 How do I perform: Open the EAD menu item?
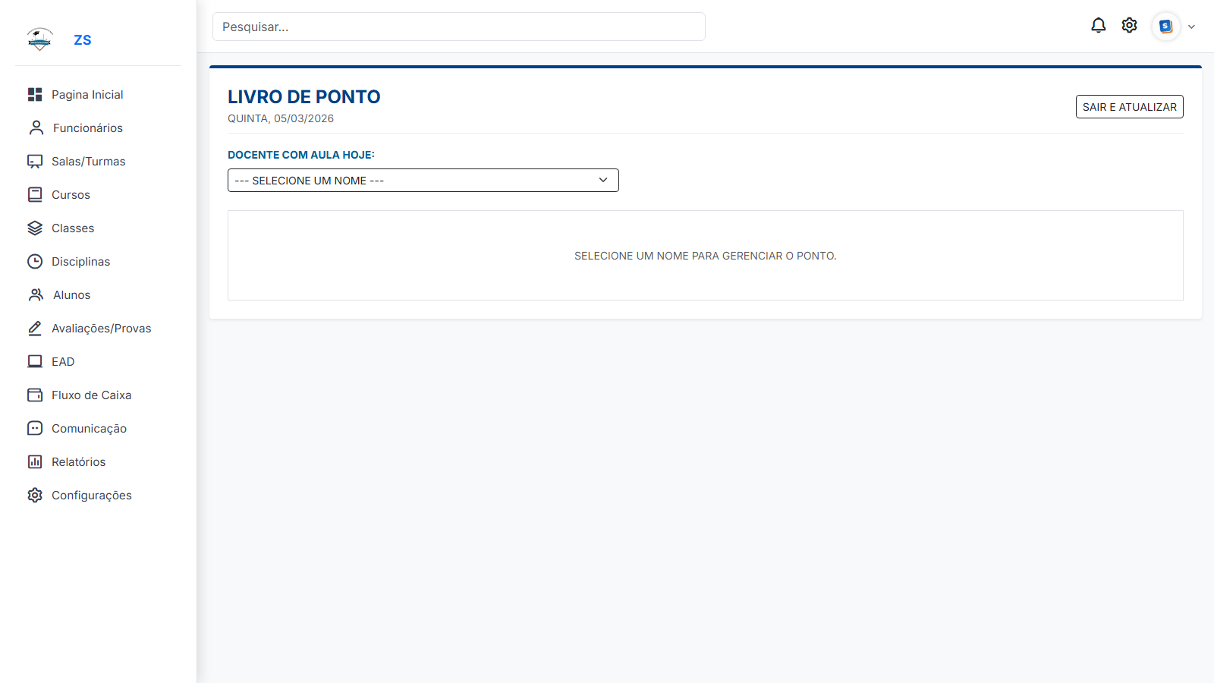tap(63, 362)
